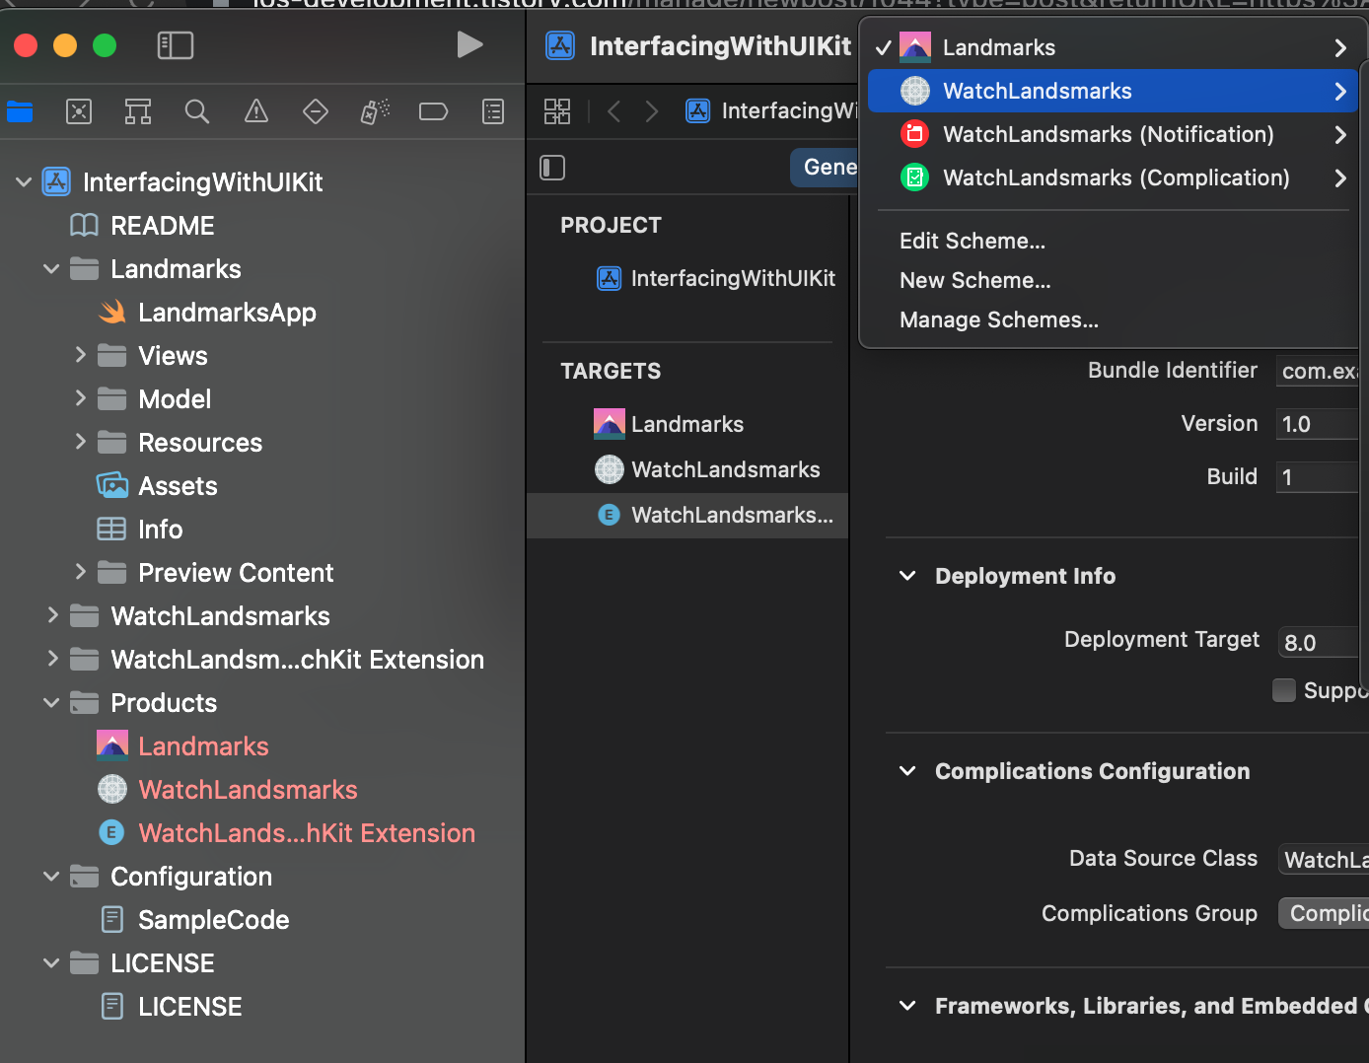1369x1063 pixels.
Task: Tick the checkbox under Deployment Target
Action: coord(1284,690)
